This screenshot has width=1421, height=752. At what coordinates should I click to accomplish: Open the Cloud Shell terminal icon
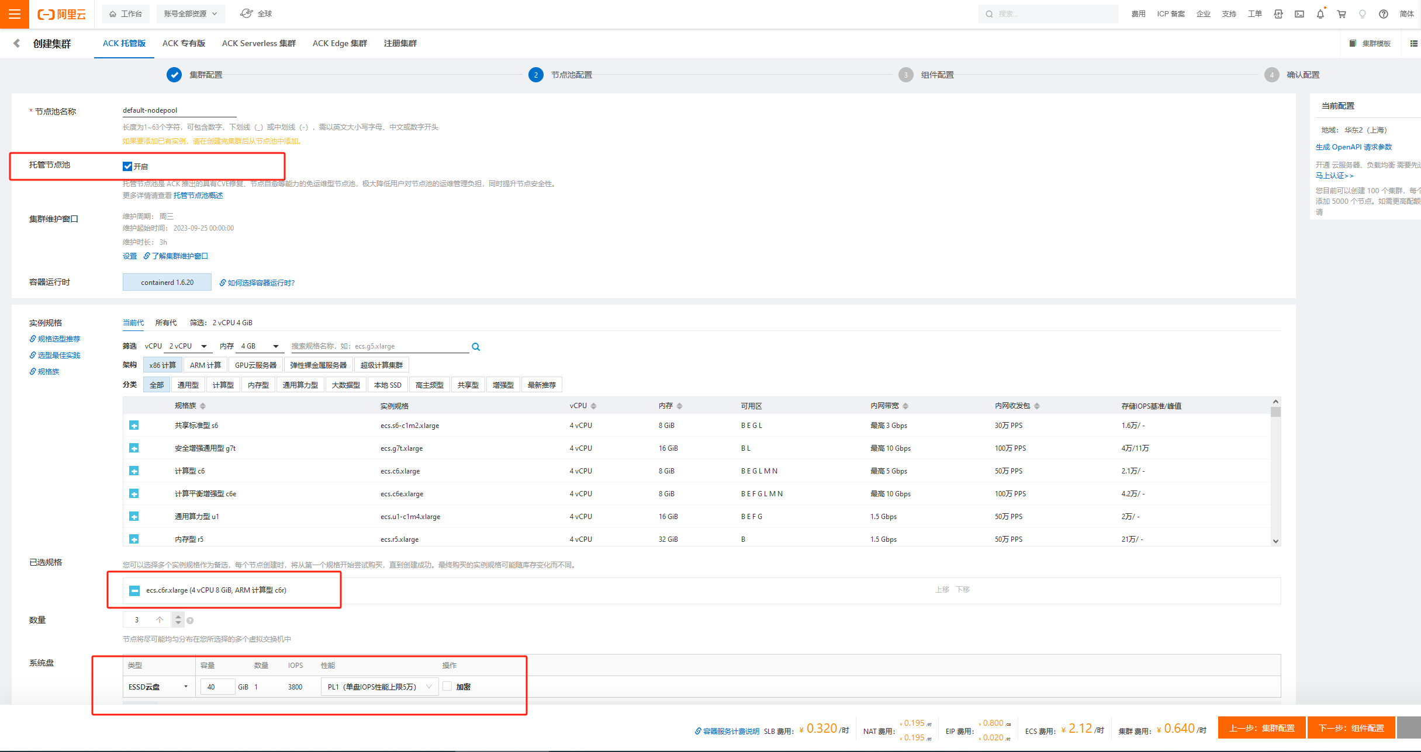[1299, 14]
